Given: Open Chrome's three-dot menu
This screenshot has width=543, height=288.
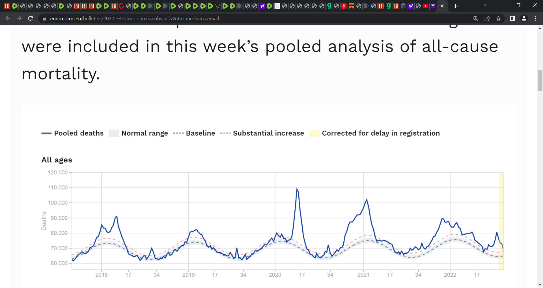Looking at the screenshot, I should click(535, 18).
